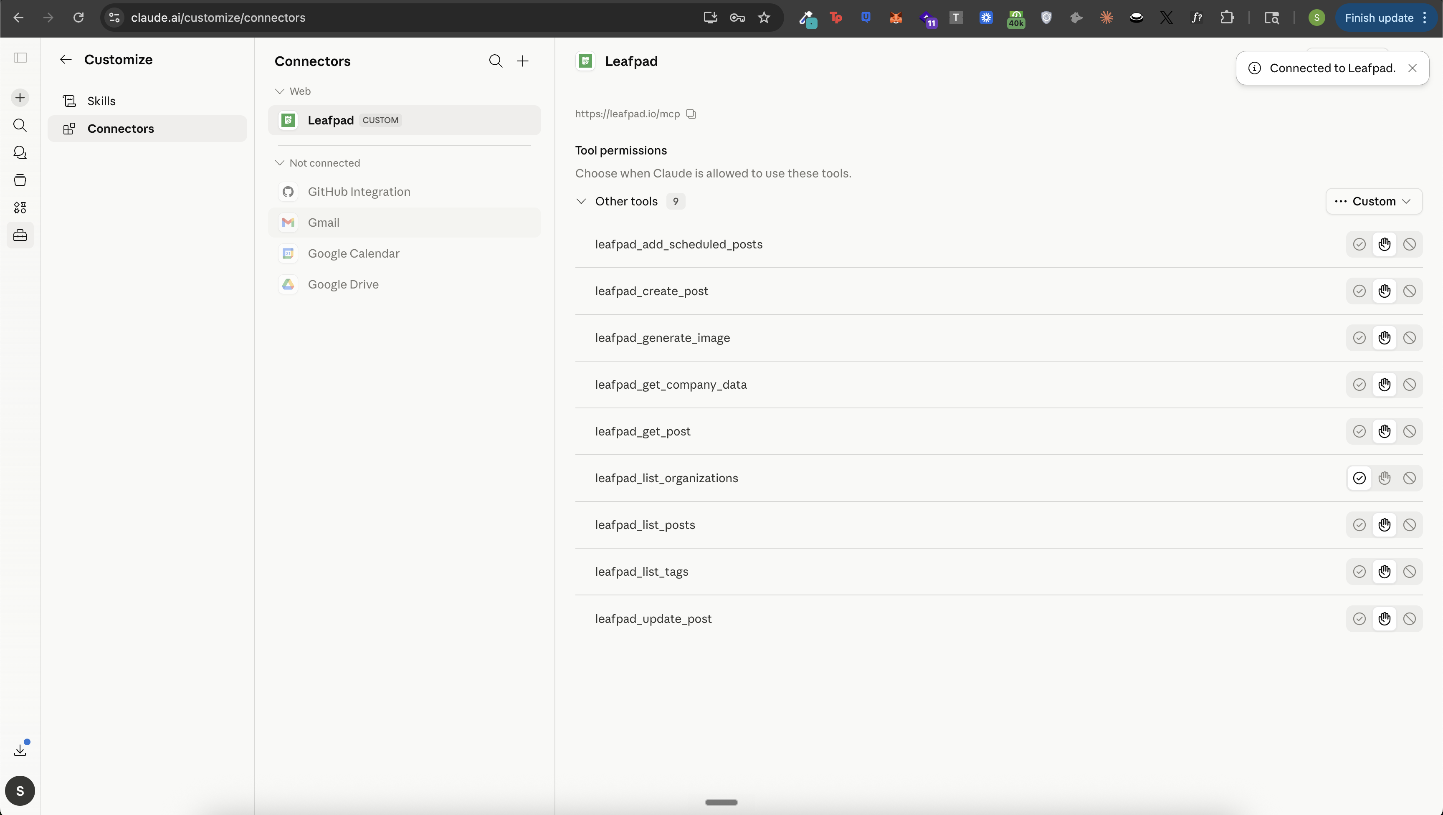Search connectors with magnifier icon

pyautogui.click(x=496, y=61)
